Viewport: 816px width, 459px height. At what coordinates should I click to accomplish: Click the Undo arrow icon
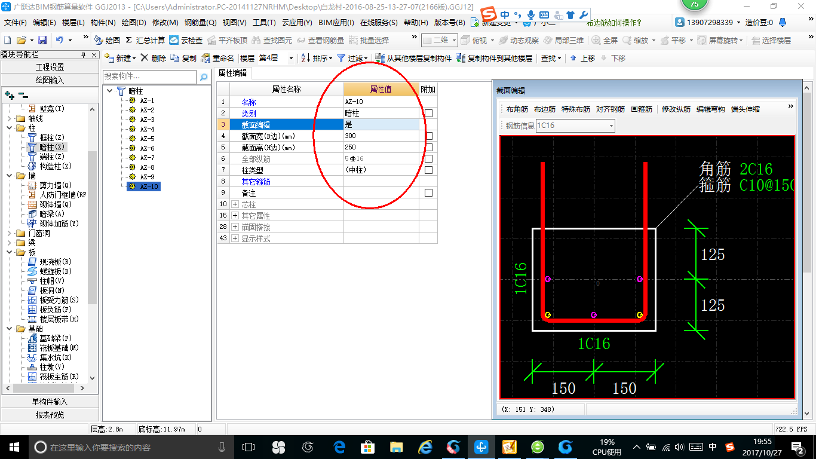click(x=60, y=40)
